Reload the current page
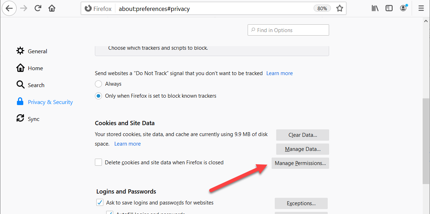Viewport: 430px width, 214px height. click(38, 8)
